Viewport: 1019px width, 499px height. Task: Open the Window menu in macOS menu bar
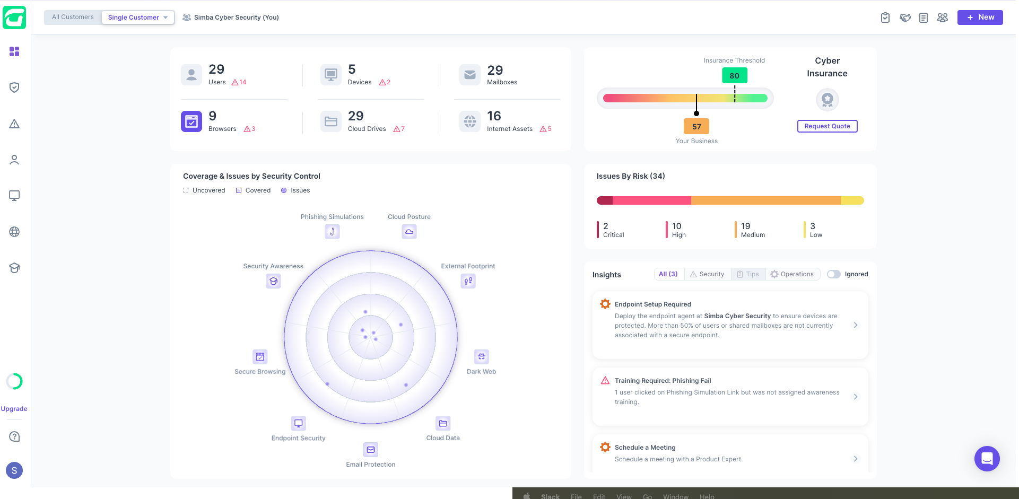676,496
